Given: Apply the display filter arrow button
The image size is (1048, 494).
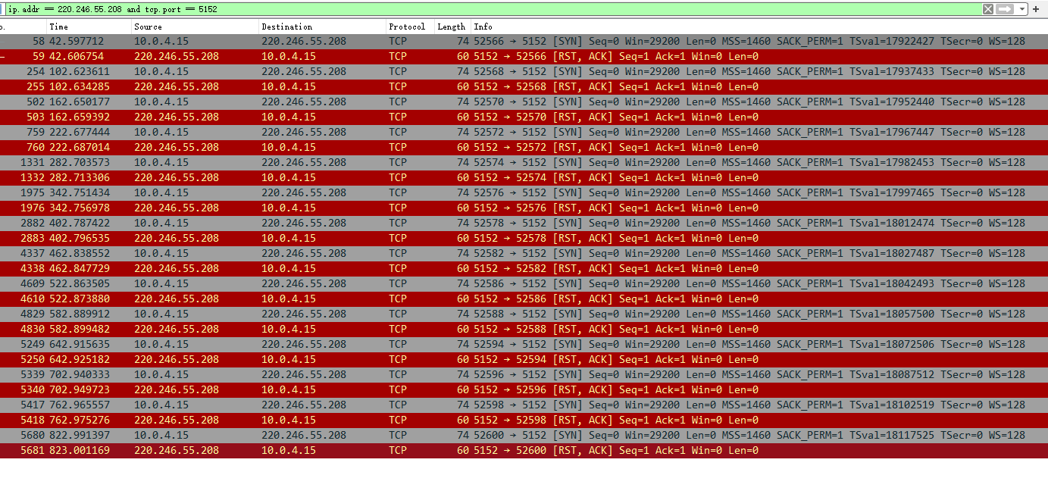Looking at the screenshot, I should [1005, 9].
